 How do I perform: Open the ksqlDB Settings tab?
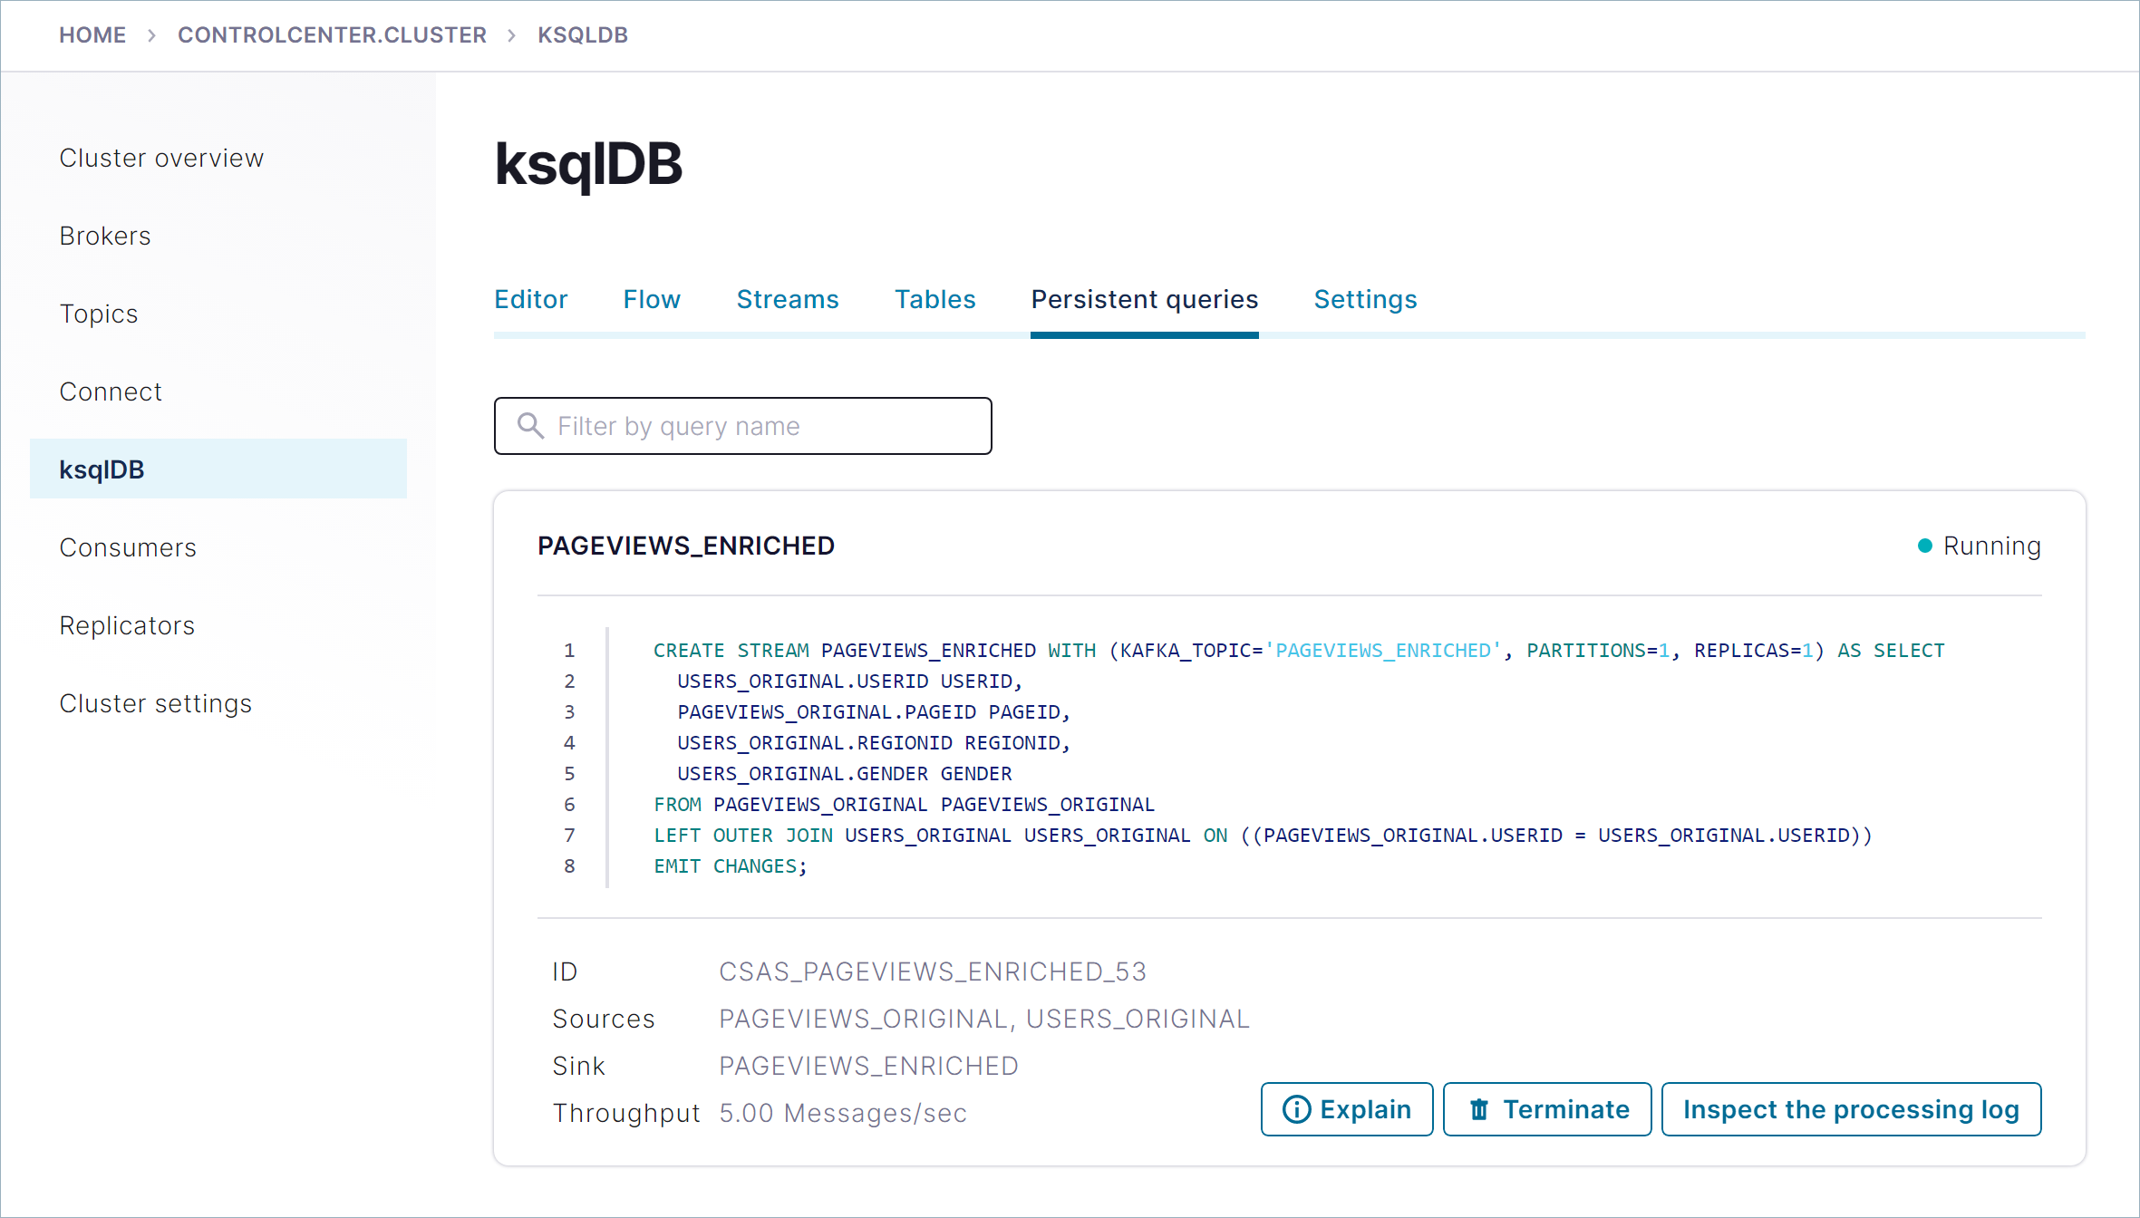pos(1365,299)
